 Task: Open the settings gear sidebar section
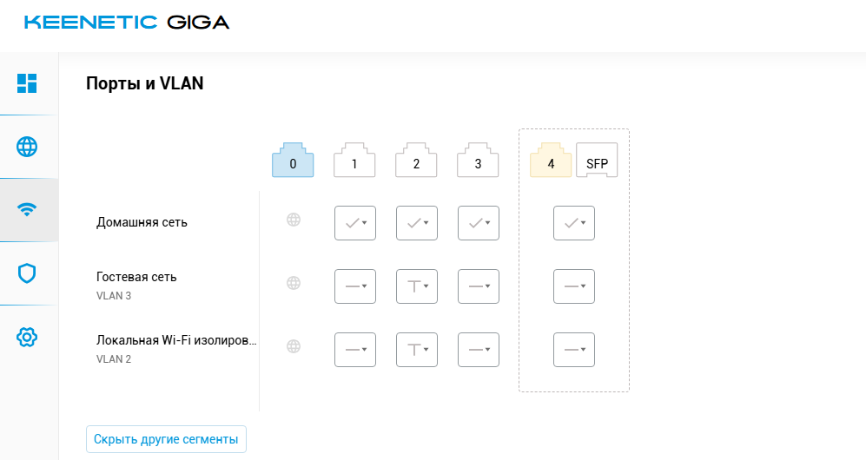point(27,337)
